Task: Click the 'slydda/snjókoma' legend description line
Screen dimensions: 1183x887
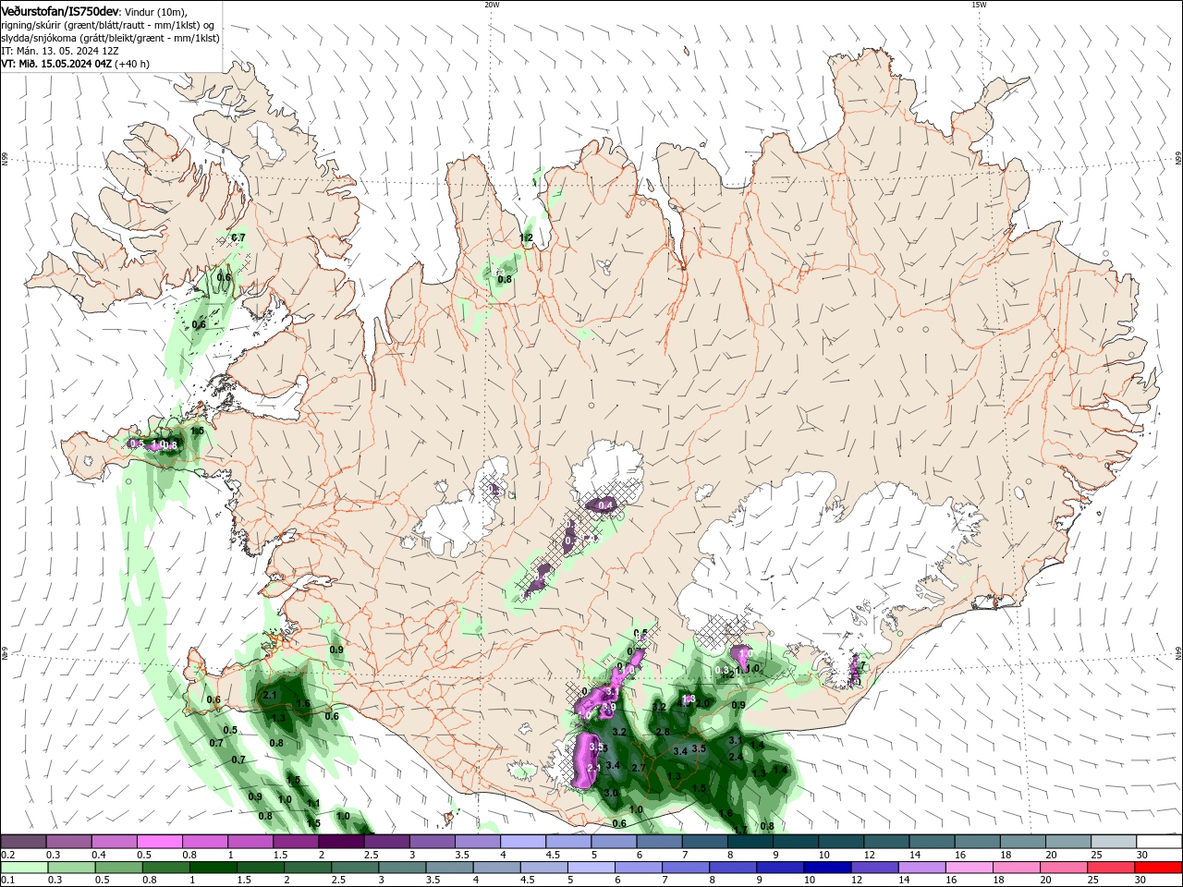Action: (110, 38)
